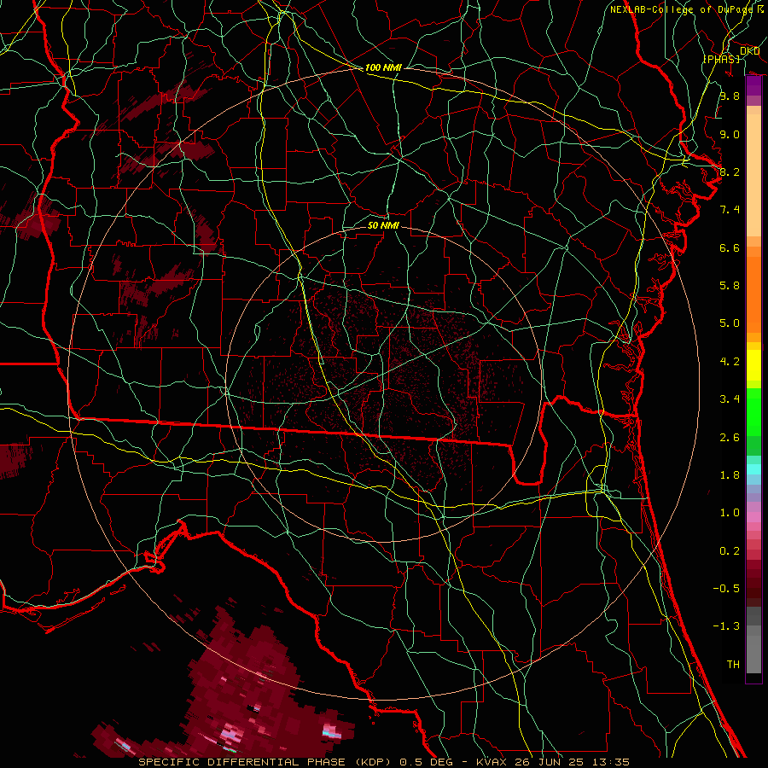Select the -0.5 legend value
The image size is (768, 768).
coord(726,589)
